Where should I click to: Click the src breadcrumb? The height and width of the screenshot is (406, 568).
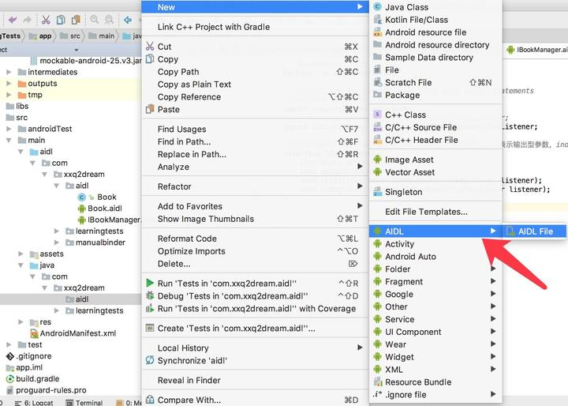pos(70,36)
